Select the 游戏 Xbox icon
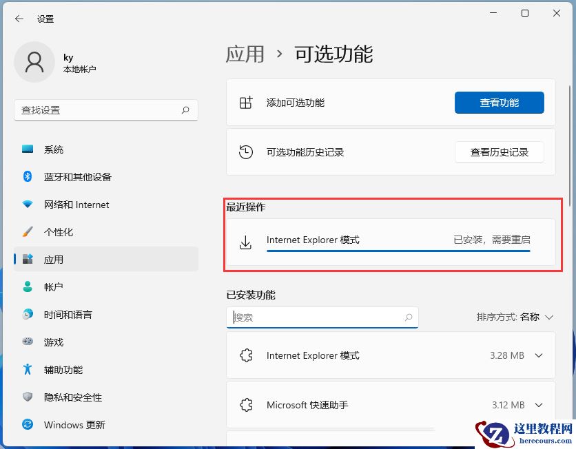576x449 pixels. click(x=28, y=342)
